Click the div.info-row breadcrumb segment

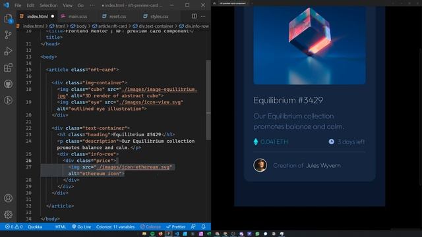[x=194, y=26]
